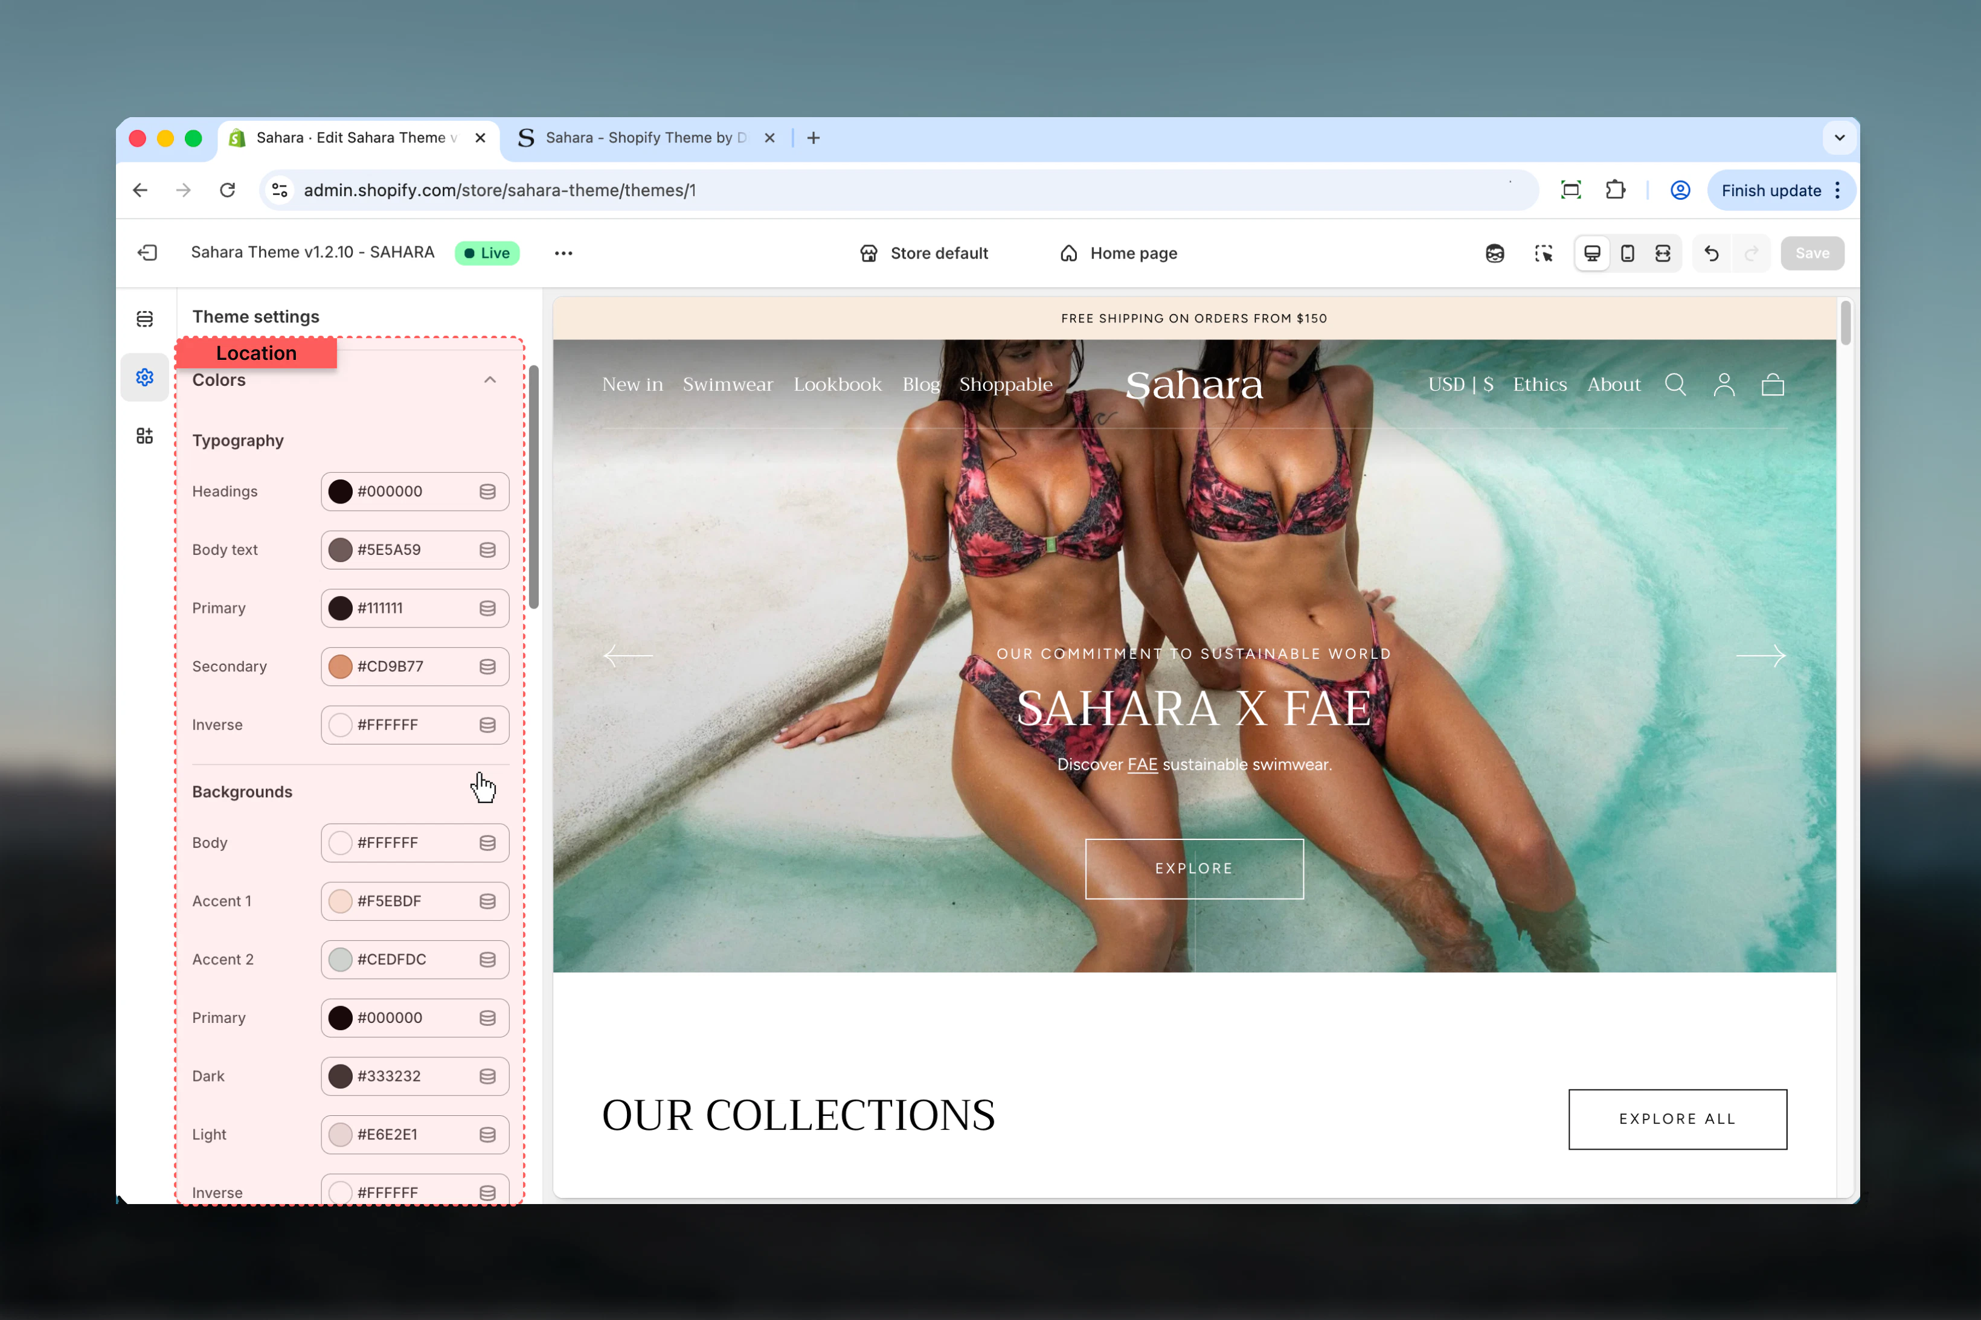This screenshot has height=1320, width=1981.
Task: Open the Headings color swatch #000000
Action: 340,492
